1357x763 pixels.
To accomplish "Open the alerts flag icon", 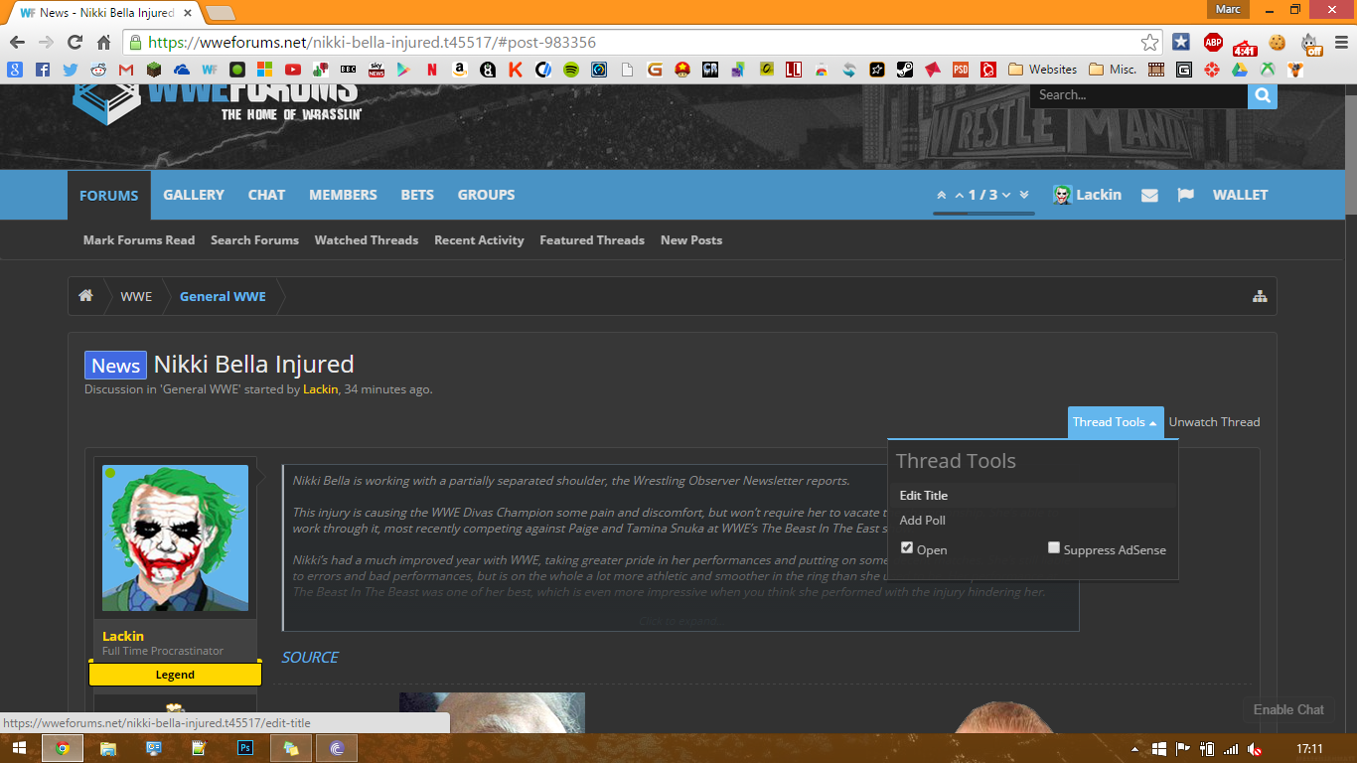I will (1185, 196).
